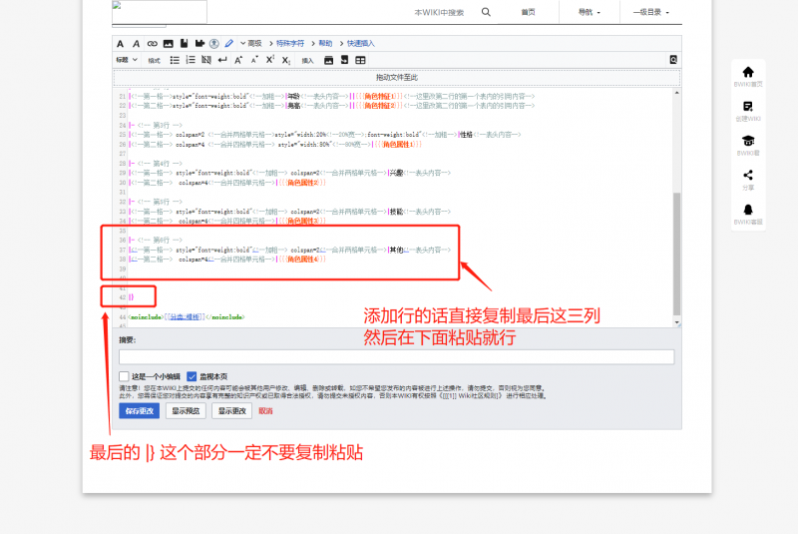798x534 pixels.
Task: Insert a redirect with the arrow page icon
Action: pos(344,60)
